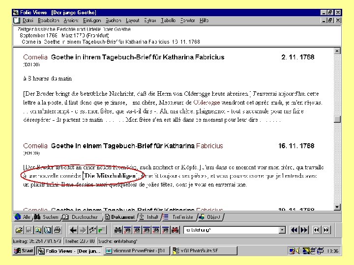Click the green arrow toolbar icon
This screenshot has height=265, width=354.
tap(102, 230)
